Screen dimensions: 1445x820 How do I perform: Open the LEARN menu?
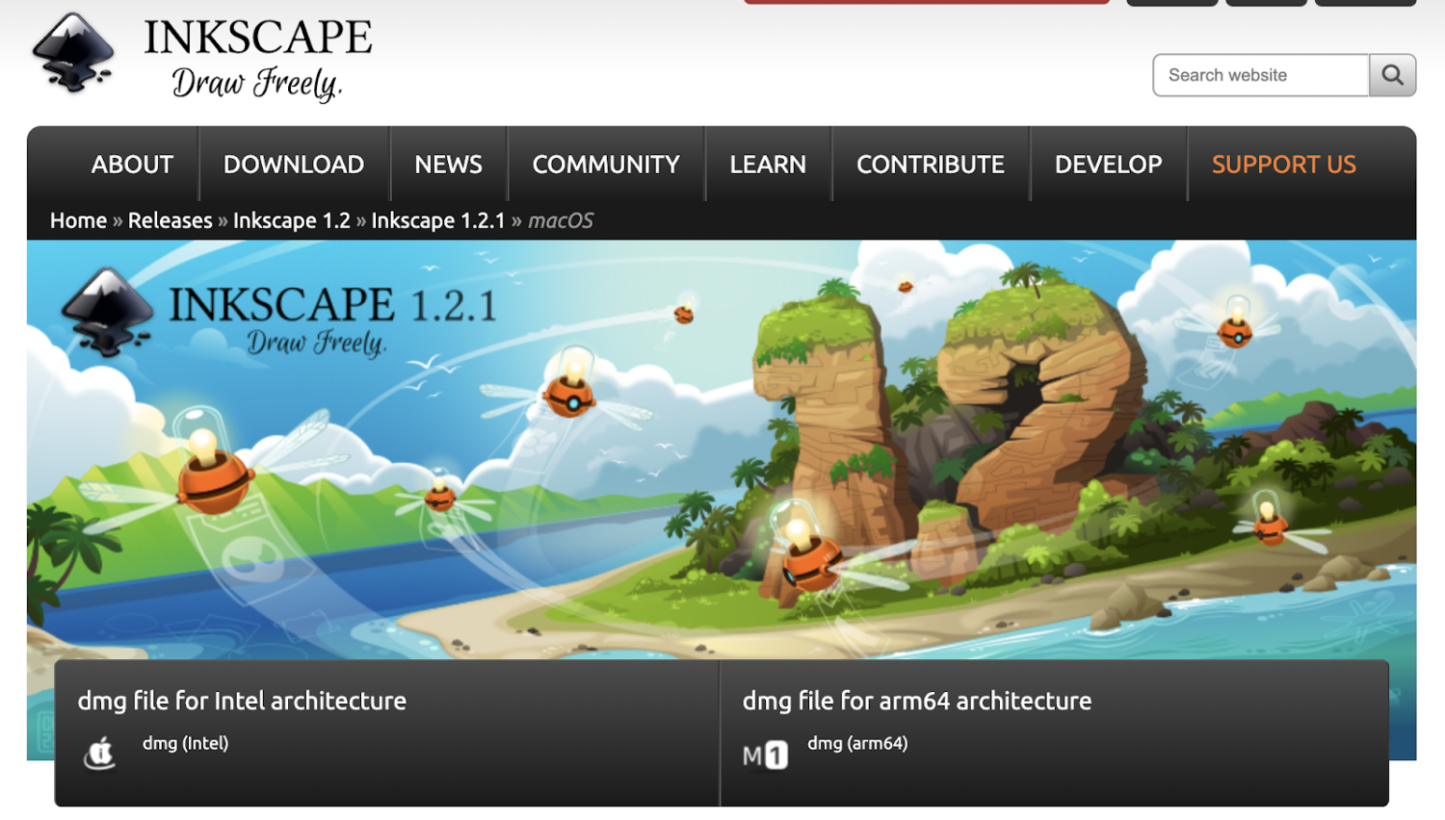(768, 164)
